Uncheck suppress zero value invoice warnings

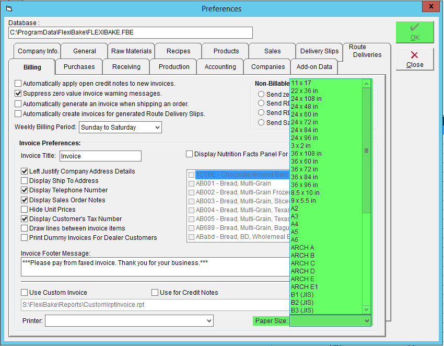point(18,93)
